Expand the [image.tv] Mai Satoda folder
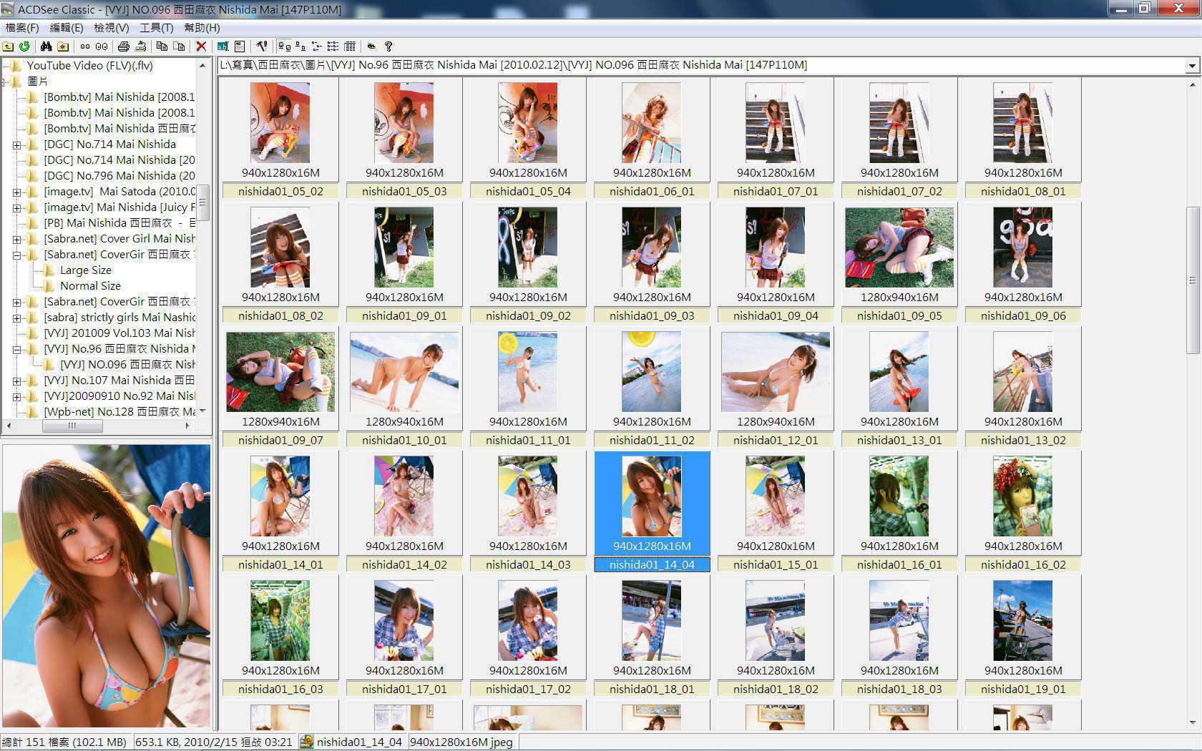The height and width of the screenshot is (751, 1202). 16,192
